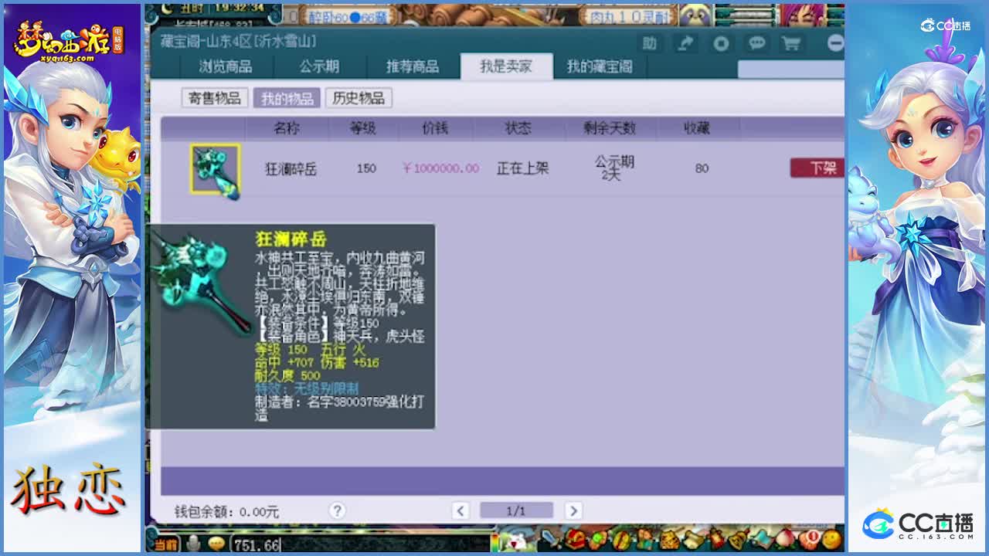989x556 pixels.
Task: Click the 状态 column header
Action: click(x=518, y=128)
